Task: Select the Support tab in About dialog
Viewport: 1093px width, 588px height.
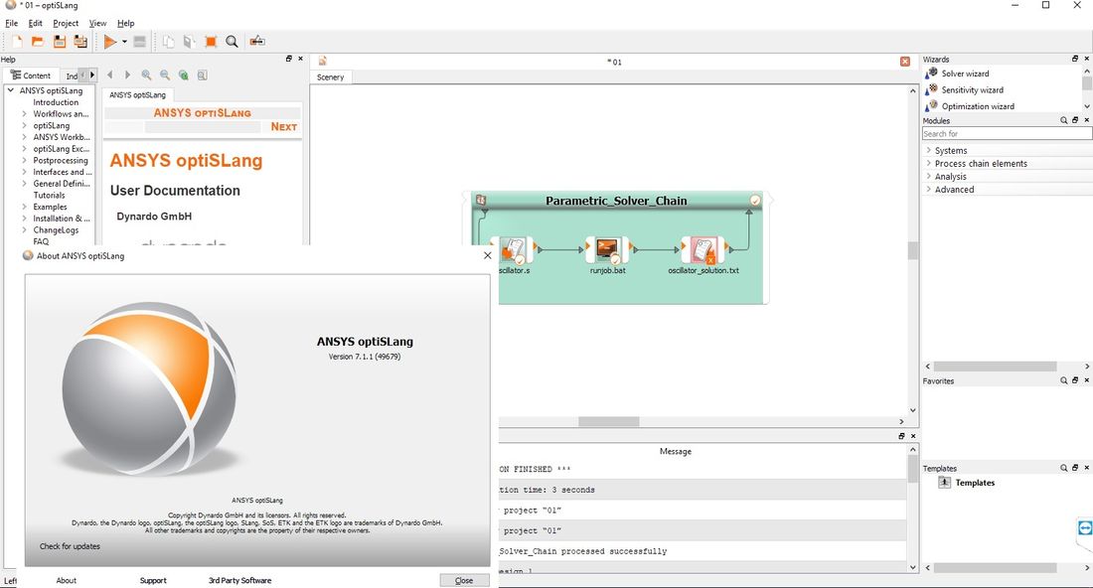Action: (153, 580)
